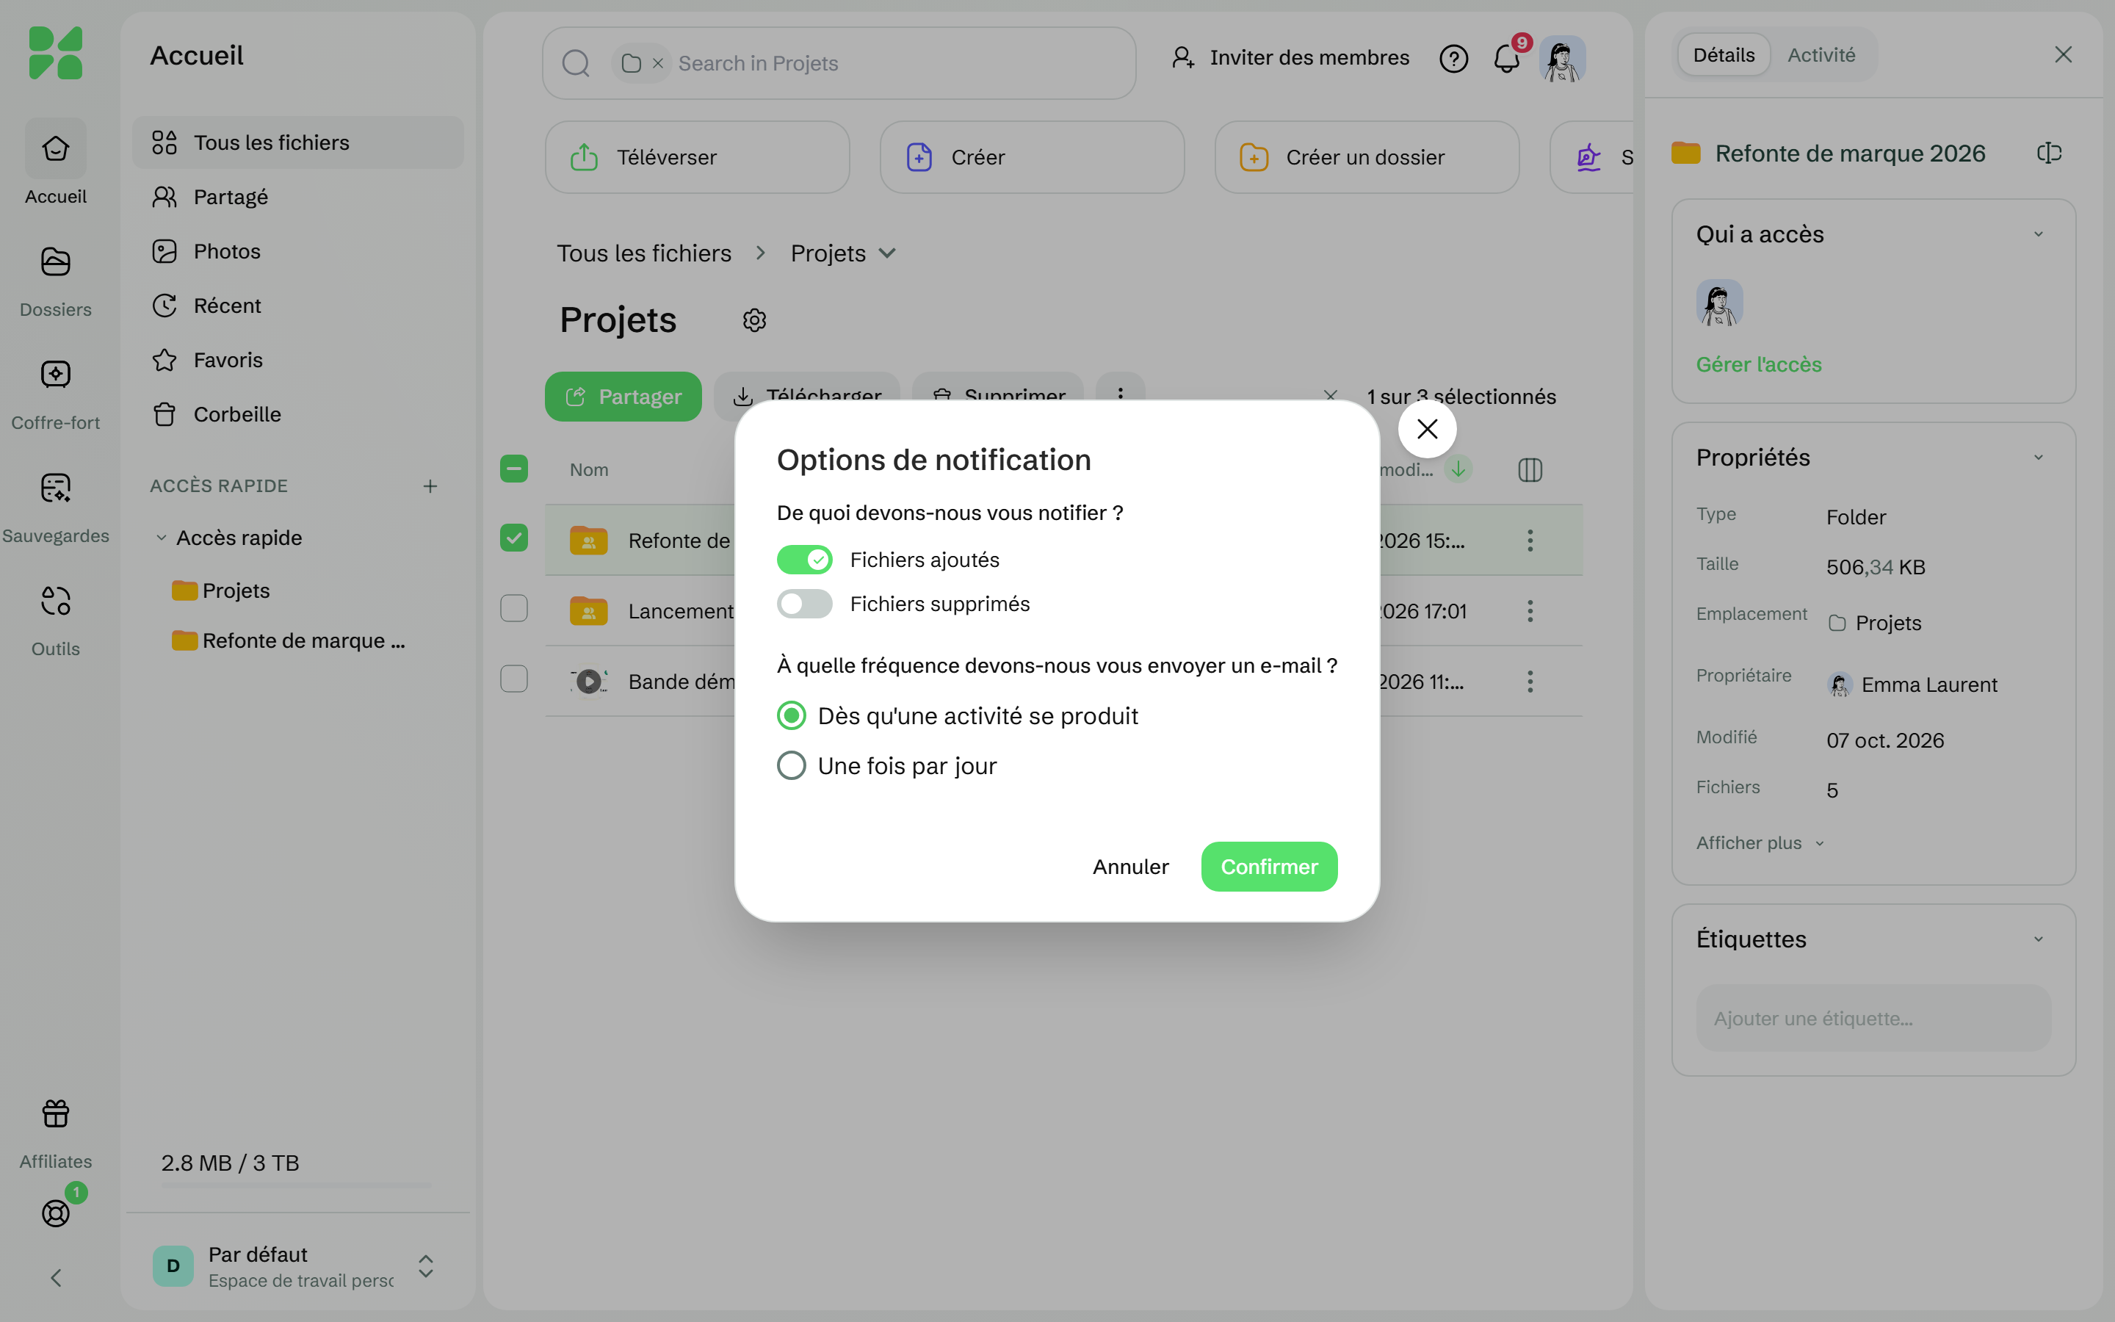
Task: Disable the Fichiers ajoutés toggle
Action: (x=804, y=560)
